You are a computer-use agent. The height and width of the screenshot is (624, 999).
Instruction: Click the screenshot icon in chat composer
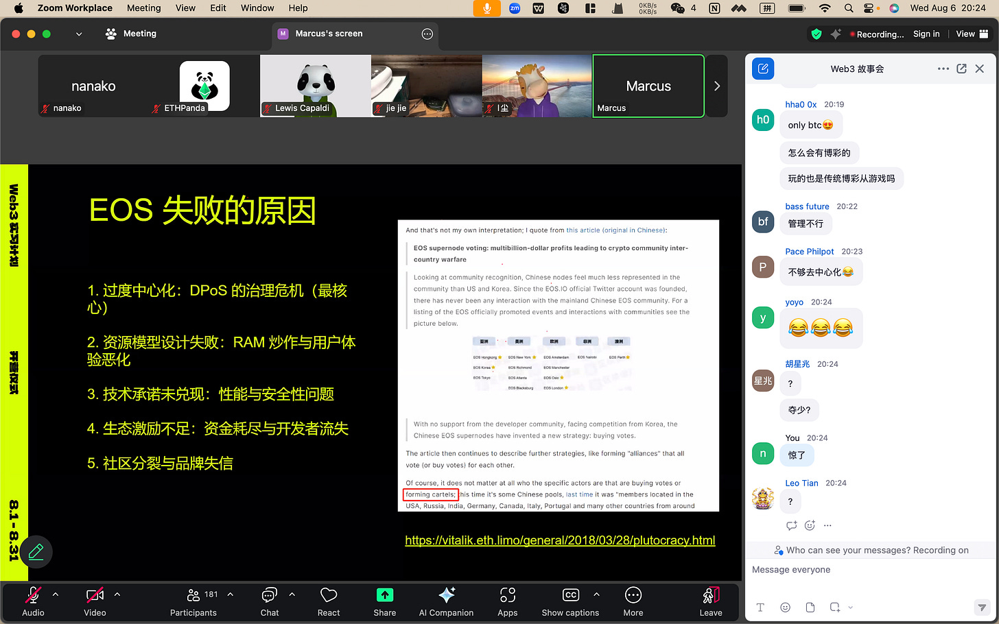(835, 608)
